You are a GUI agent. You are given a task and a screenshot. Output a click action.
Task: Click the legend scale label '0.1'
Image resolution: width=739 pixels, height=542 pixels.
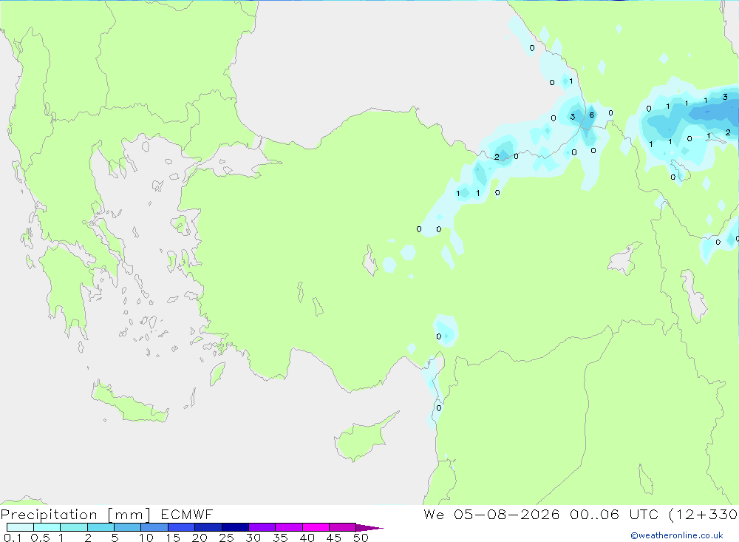13,538
